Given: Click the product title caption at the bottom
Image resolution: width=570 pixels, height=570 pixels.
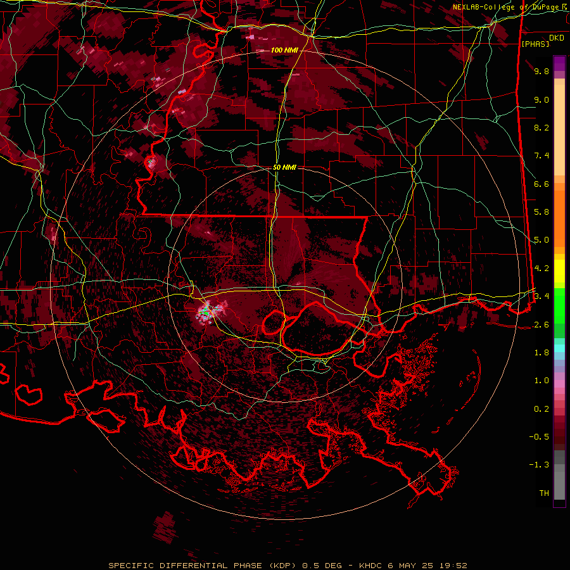Looking at the screenshot, I should click(288, 566).
